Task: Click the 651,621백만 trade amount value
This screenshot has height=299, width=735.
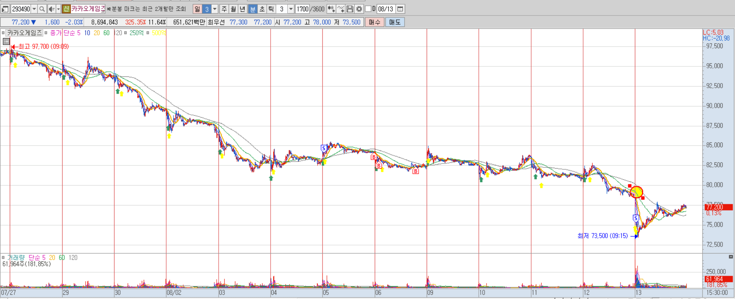Action: click(x=189, y=22)
